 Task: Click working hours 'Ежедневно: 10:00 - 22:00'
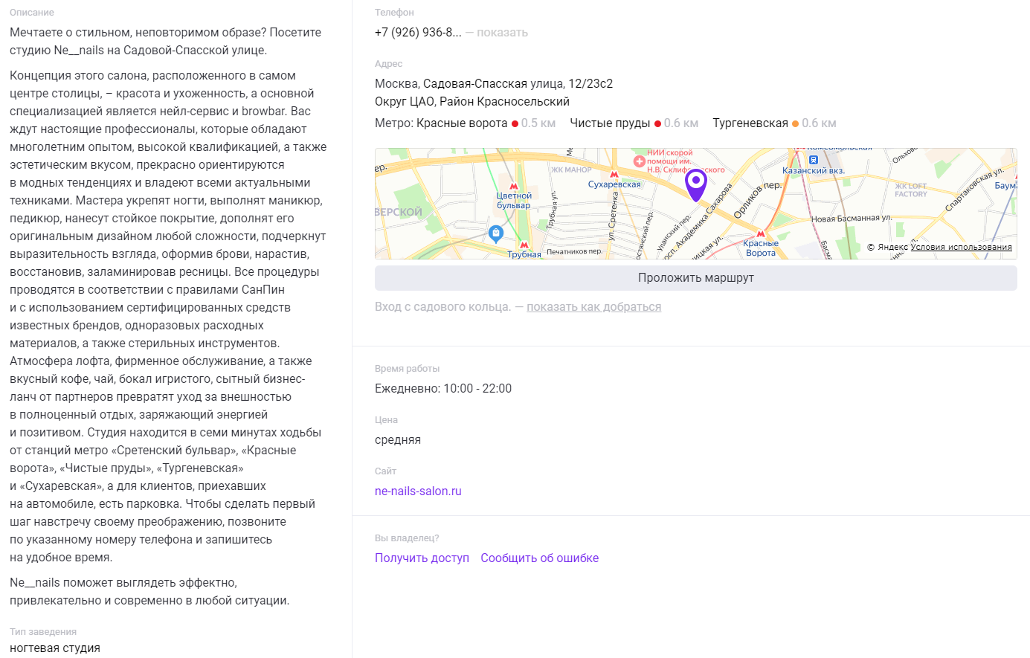tap(443, 389)
